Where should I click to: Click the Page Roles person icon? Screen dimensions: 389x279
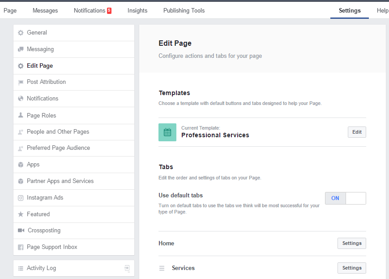point(21,115)
